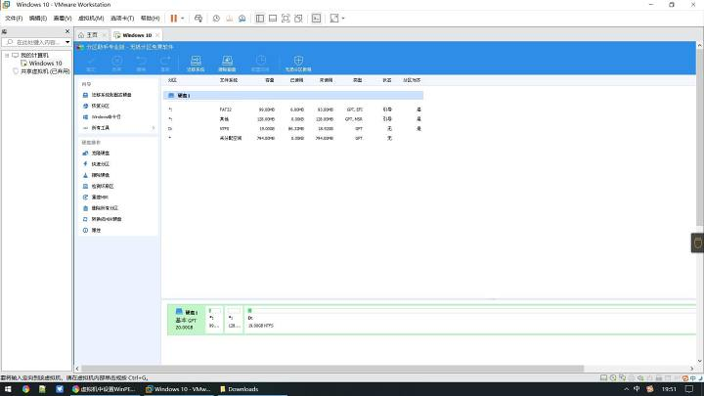Send Ctrl+Alt+Del via VMware toolbar icon

pyautogui.click(x=198, y=19)
